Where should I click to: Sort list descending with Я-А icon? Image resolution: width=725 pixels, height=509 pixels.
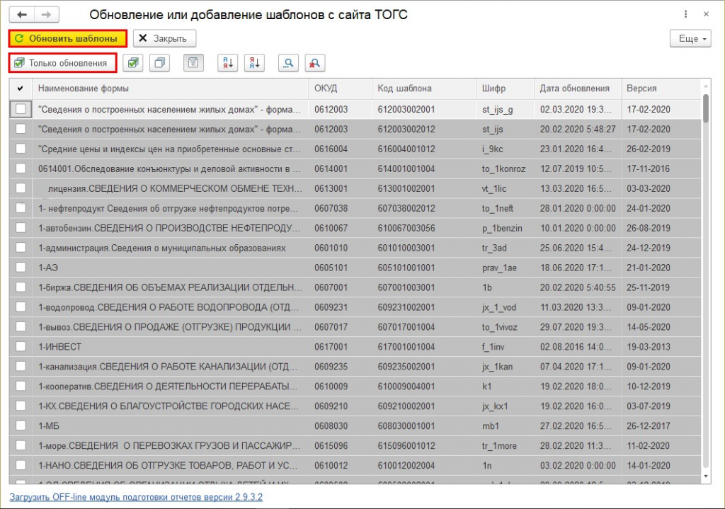[255, 63]
